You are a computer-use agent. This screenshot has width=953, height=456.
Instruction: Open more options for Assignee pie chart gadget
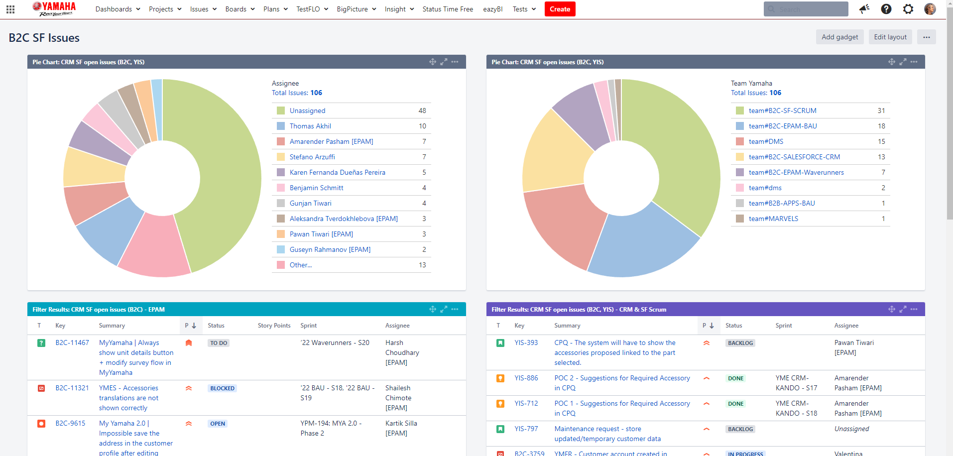455,62
